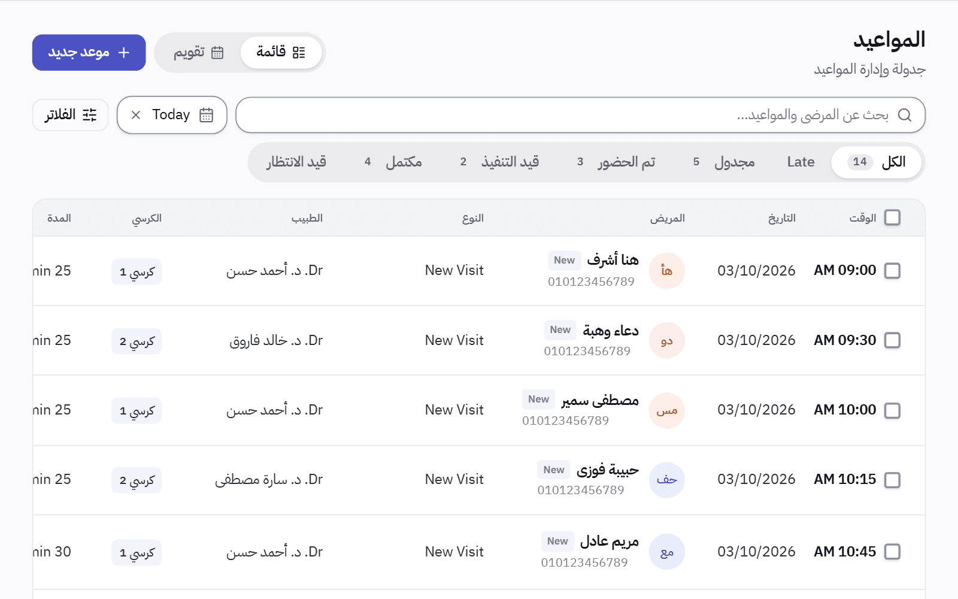Click the الطبيب column header
The image size is (958, 599).
coord(307,218)
